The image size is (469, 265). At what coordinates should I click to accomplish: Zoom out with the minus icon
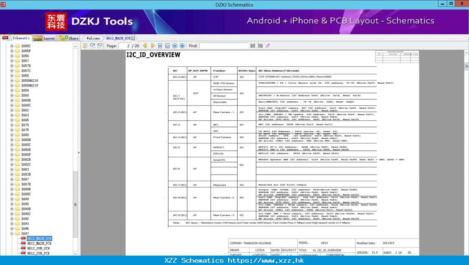(175, 46)
